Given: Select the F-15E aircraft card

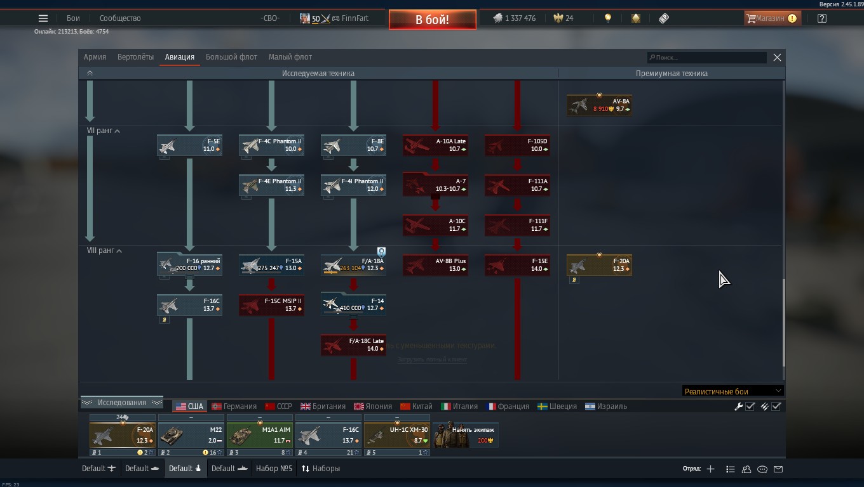Looking at the screenshot, I should click(517, 265).
